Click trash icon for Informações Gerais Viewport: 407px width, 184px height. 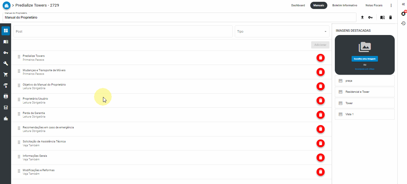[x=320, y=158]
